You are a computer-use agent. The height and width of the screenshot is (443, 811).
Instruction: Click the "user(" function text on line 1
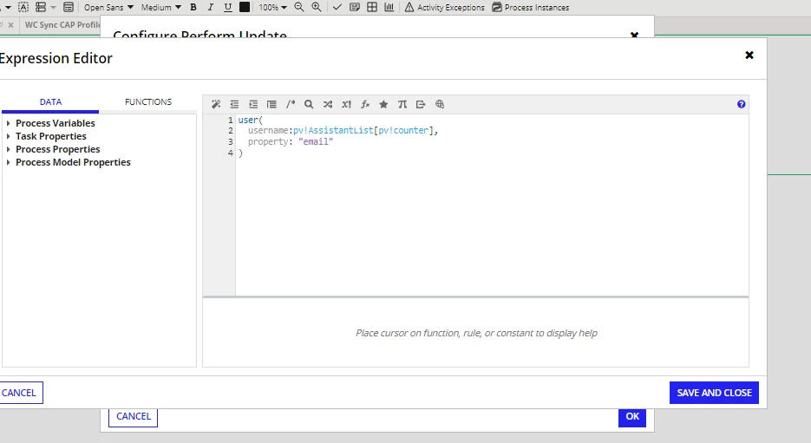[x=251, y=120]
